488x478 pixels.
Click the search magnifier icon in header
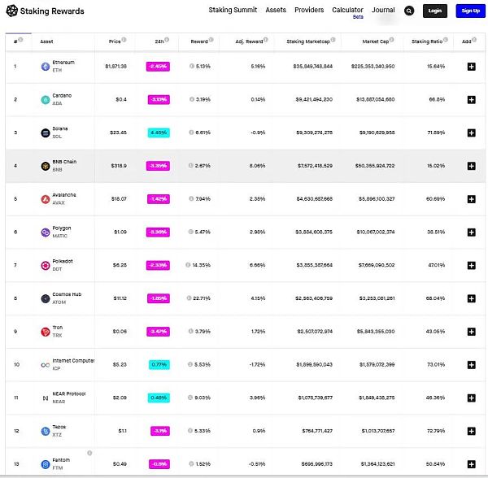pos(408,11)
